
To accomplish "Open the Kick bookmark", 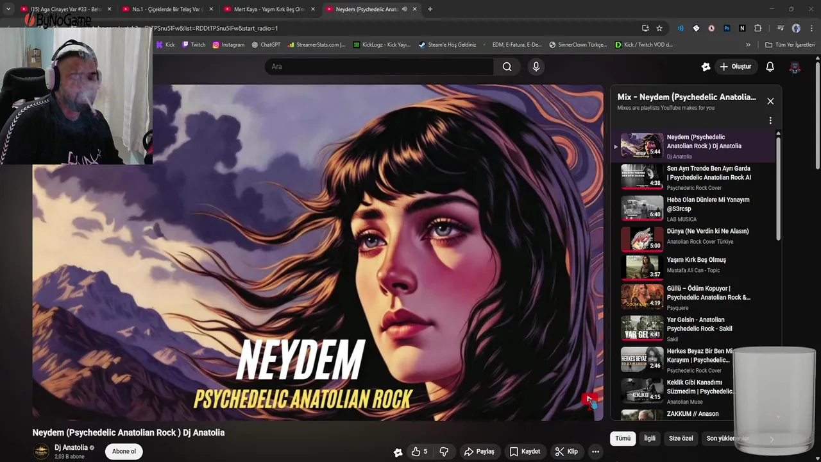I will coord(165,45).
